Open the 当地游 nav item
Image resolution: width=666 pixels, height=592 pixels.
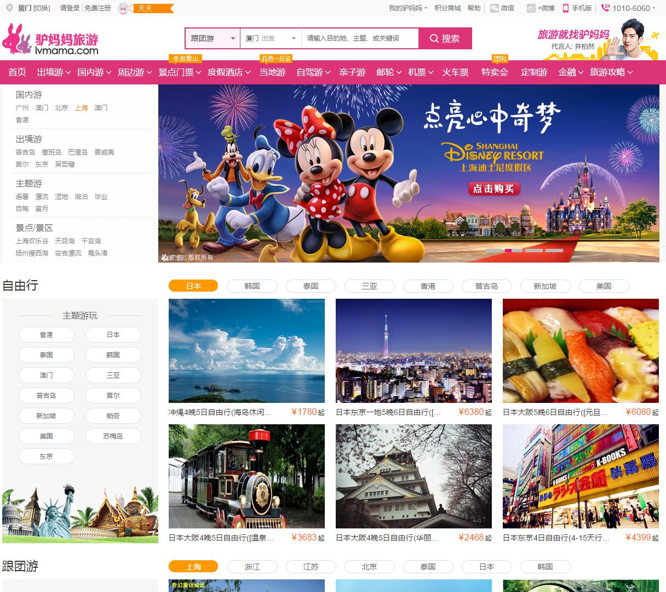[x=272, y=72]
